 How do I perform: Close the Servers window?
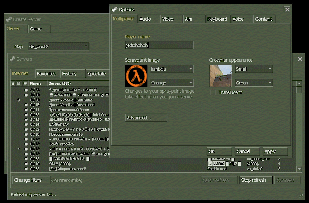coord(300,59)
